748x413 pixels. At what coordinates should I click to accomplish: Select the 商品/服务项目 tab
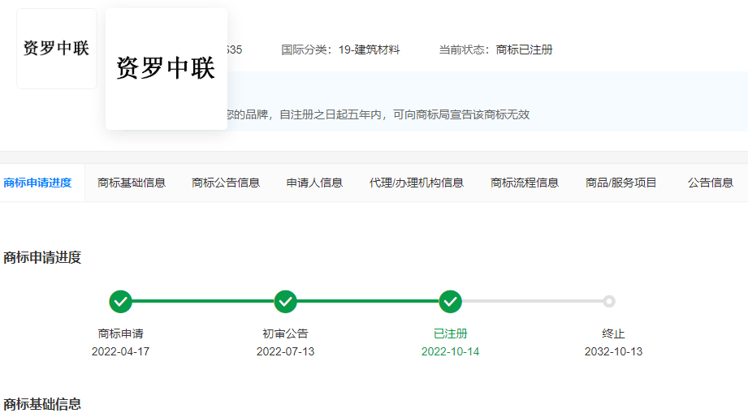[x=621, y=183]
